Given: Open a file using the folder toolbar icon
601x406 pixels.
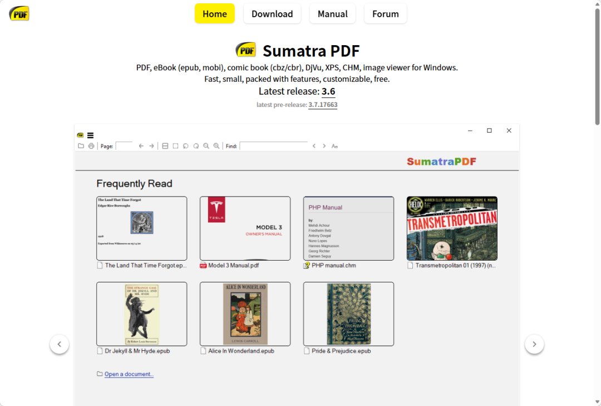Looking at the screenshot, I should (81, 145).
